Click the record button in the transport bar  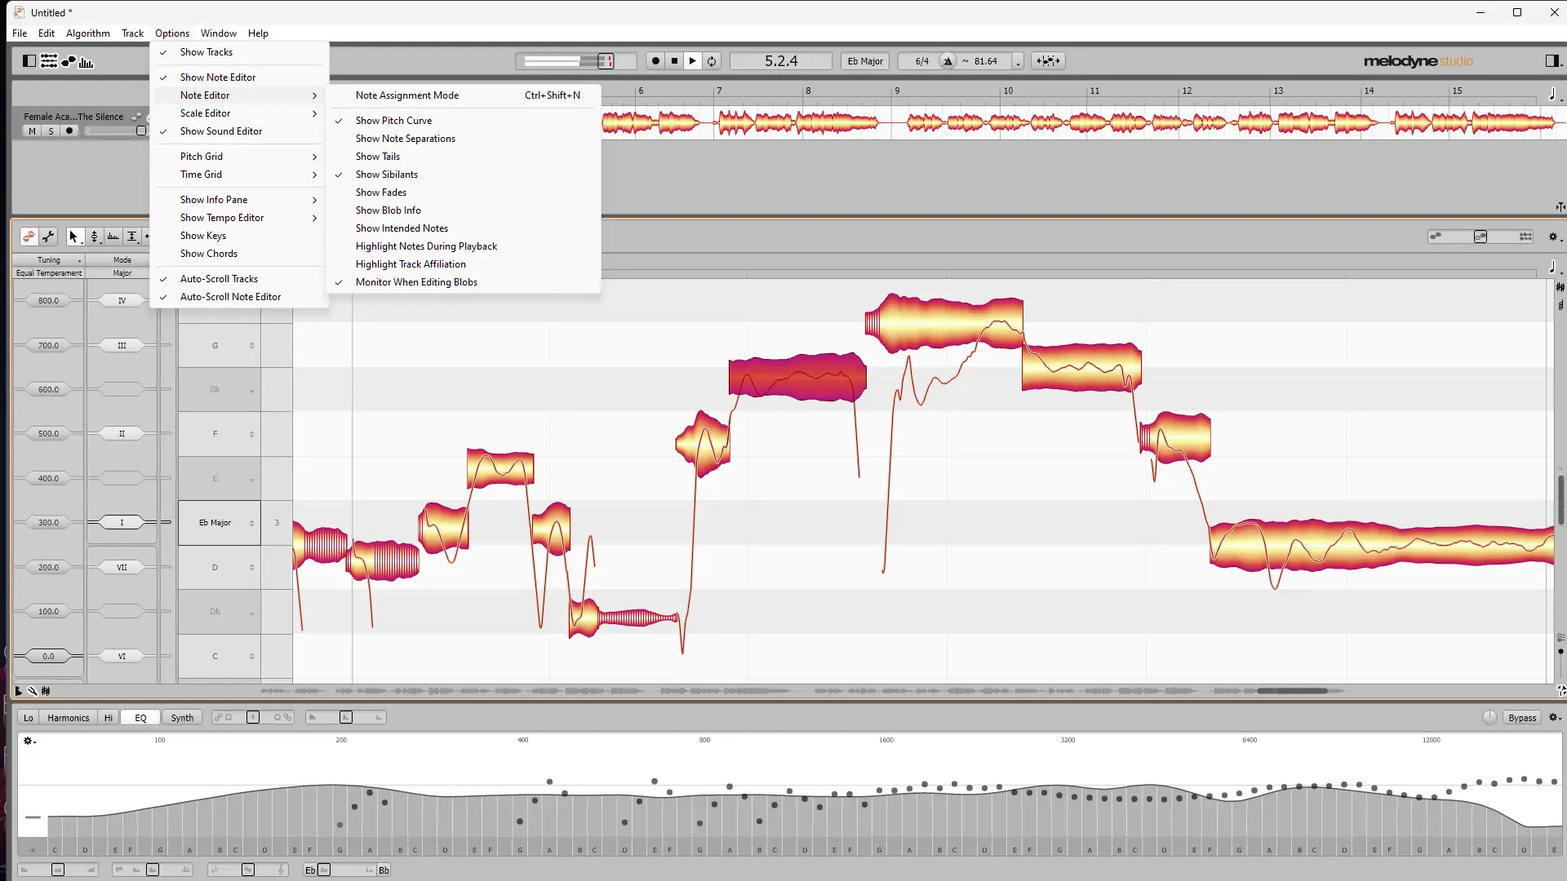(x=656, y=60)
